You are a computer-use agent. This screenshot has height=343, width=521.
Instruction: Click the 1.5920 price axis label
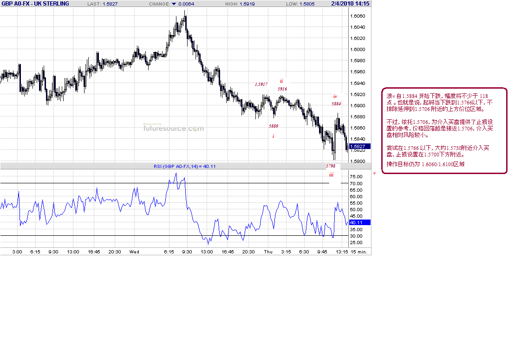[x=358, y=94]
